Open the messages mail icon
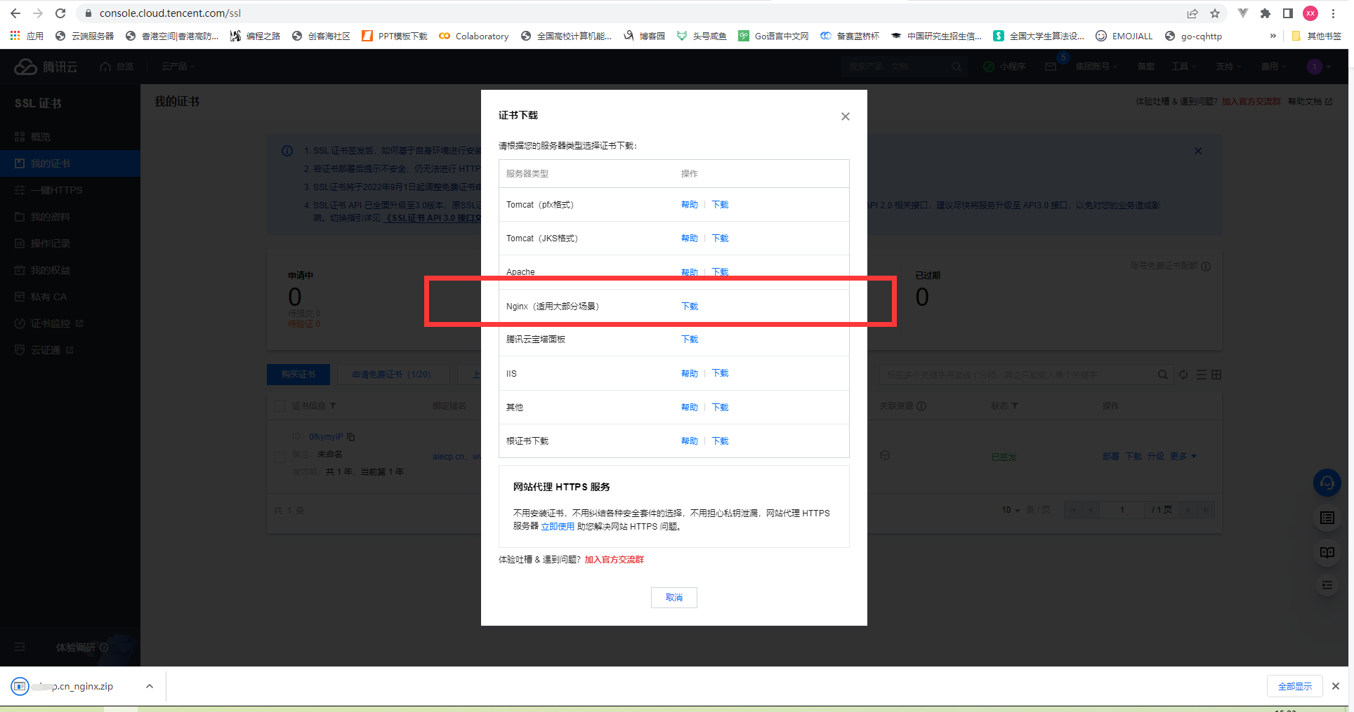 tap(1051, 67)
